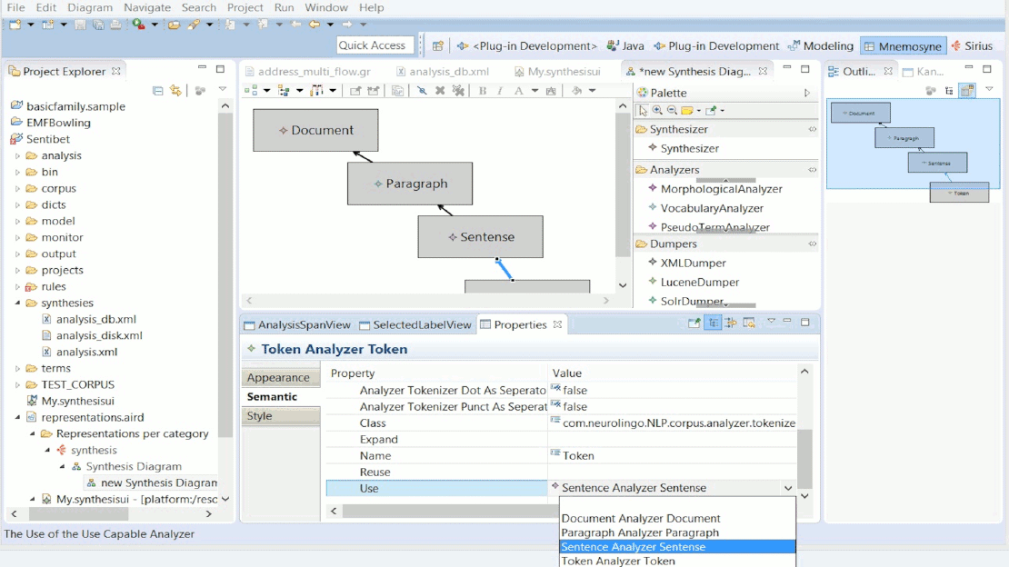The width and height of the screenshot is (1009, 567).
Task: Click the Paragraph node in the diagram
Action: tap(410, 184)
